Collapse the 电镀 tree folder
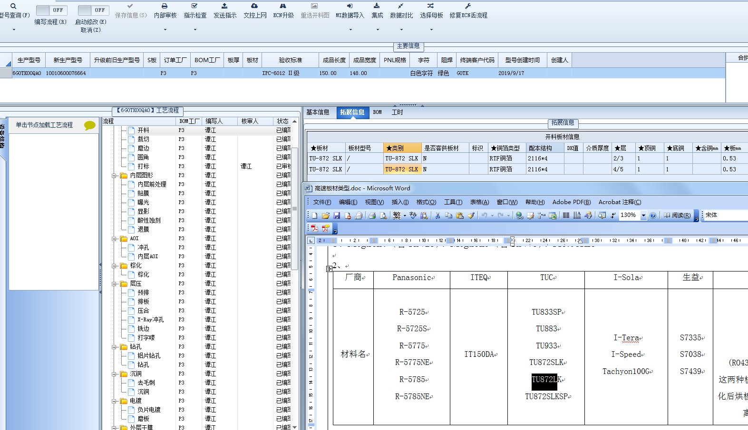The width and height of the screenshot is (748, 430). coord(114,401)
